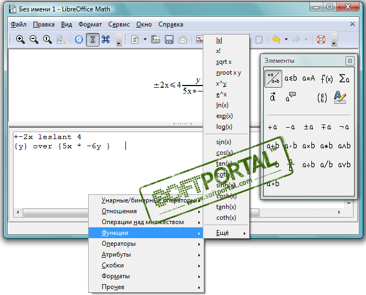This screenshot has width=366, height=295.
Task: Insert the −a minus sign element
Action: [x=290, y=127]
